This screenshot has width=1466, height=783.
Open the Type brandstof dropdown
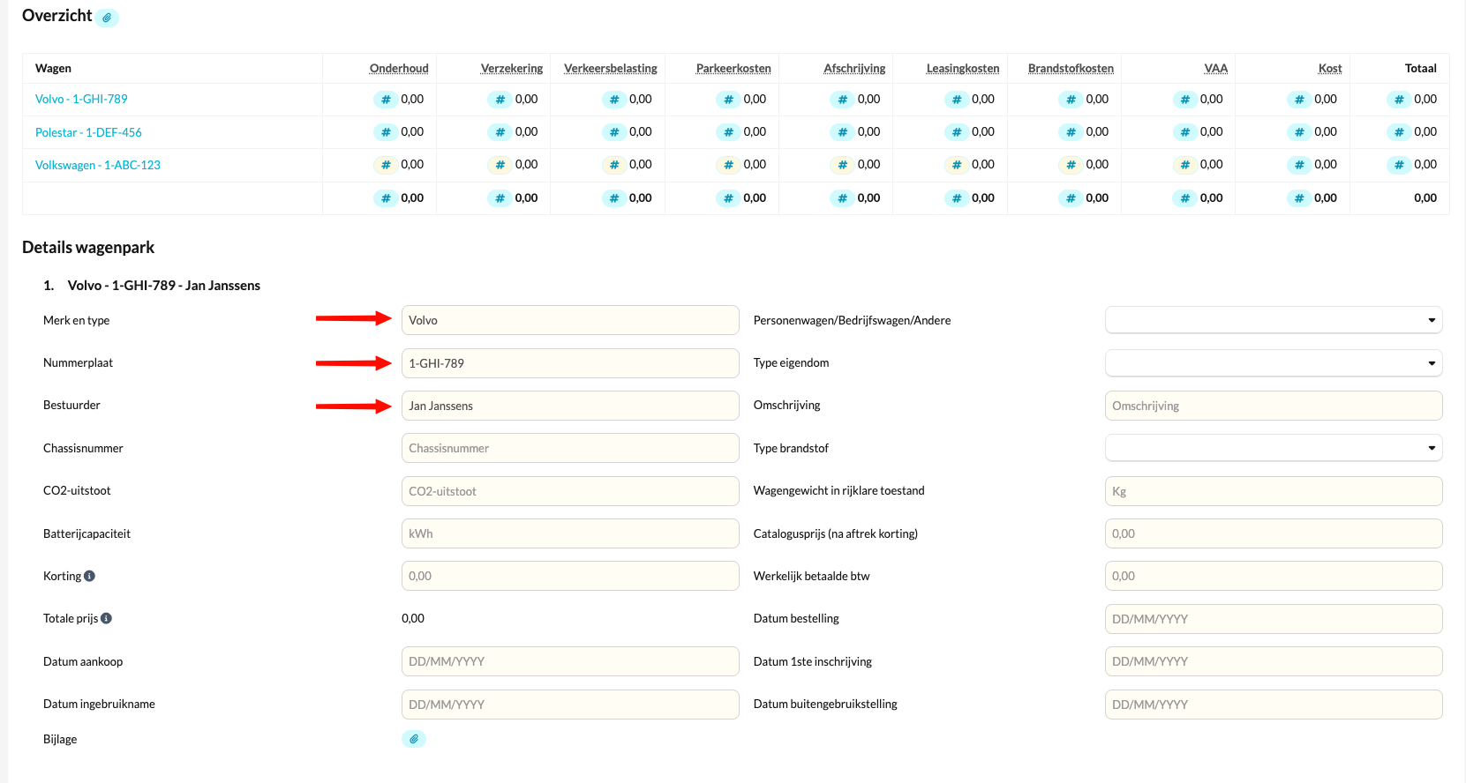point(1274,448)
